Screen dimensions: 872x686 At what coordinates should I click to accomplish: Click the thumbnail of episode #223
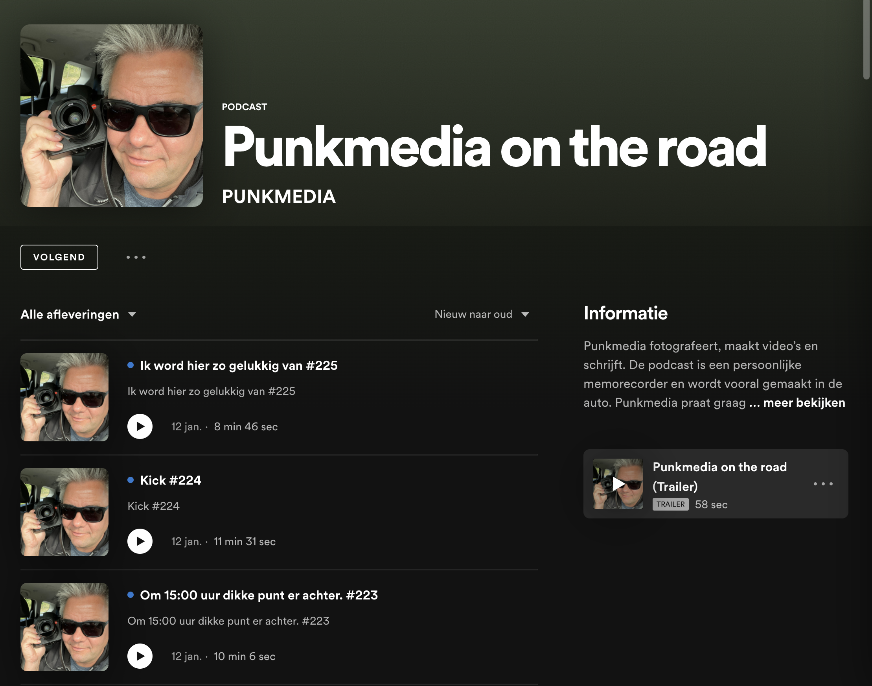pyautogui.click(x=64, y=627)
